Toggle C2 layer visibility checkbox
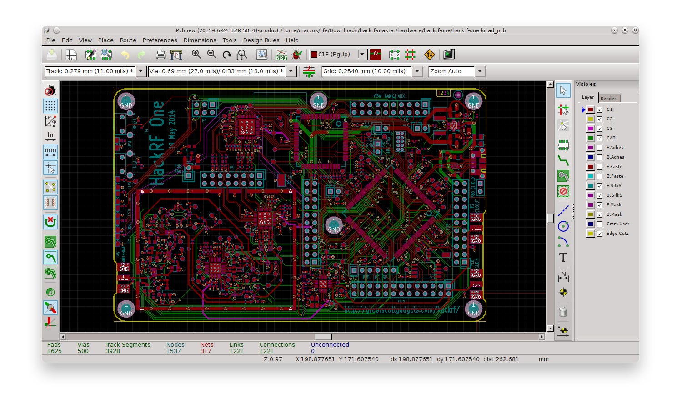Image resolution: width=682 pixels, height=403 pixels. 600,119
